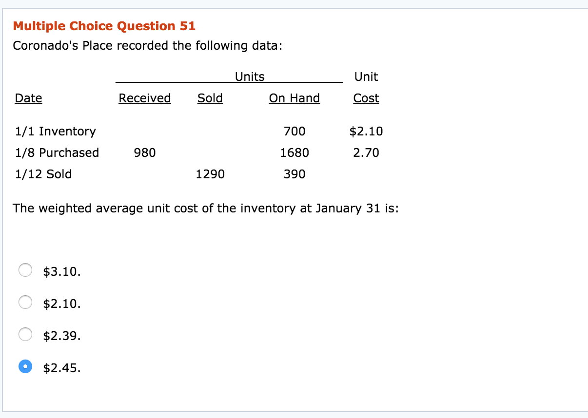The height and width of the screenshot is (418, 588).
Task: Click the Date column header
Action: [28, 98]
